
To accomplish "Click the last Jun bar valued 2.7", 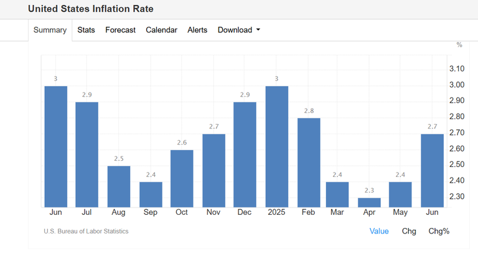I will tap(433, 171).
